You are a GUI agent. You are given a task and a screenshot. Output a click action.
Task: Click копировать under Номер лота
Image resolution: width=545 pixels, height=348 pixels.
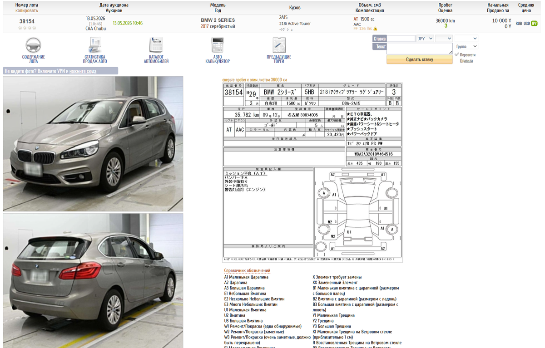pos(27,10)
